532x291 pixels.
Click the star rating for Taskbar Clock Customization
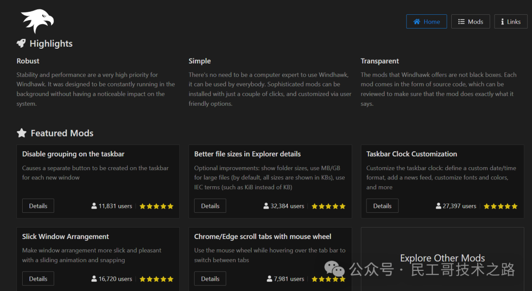coord(500,206)
